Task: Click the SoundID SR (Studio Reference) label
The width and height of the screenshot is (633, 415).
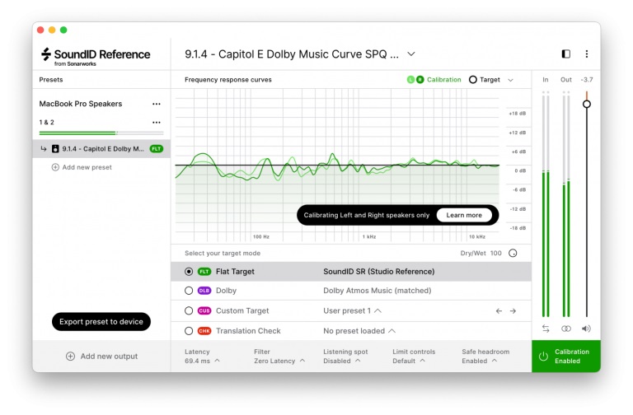Action: [378, 272]
